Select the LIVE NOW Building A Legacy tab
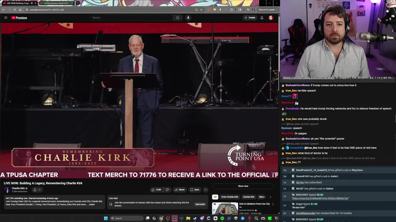396x222 pixels. [18, 3]
